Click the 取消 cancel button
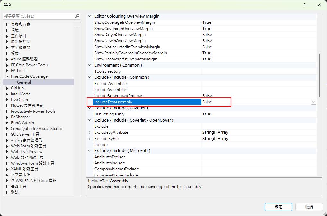327x216 pixels. tap(309, 207)
